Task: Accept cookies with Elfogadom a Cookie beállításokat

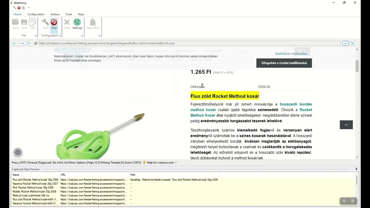Action: 284,63
